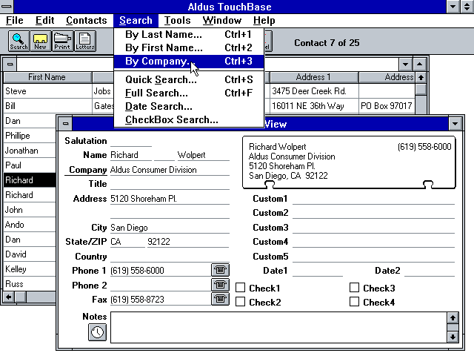Select the Ando row in contact list
Screen dimensions: 474x356
coord(30,225)
